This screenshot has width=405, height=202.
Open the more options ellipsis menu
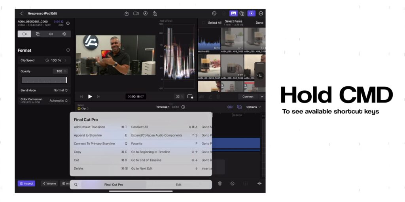pos(261,13)
